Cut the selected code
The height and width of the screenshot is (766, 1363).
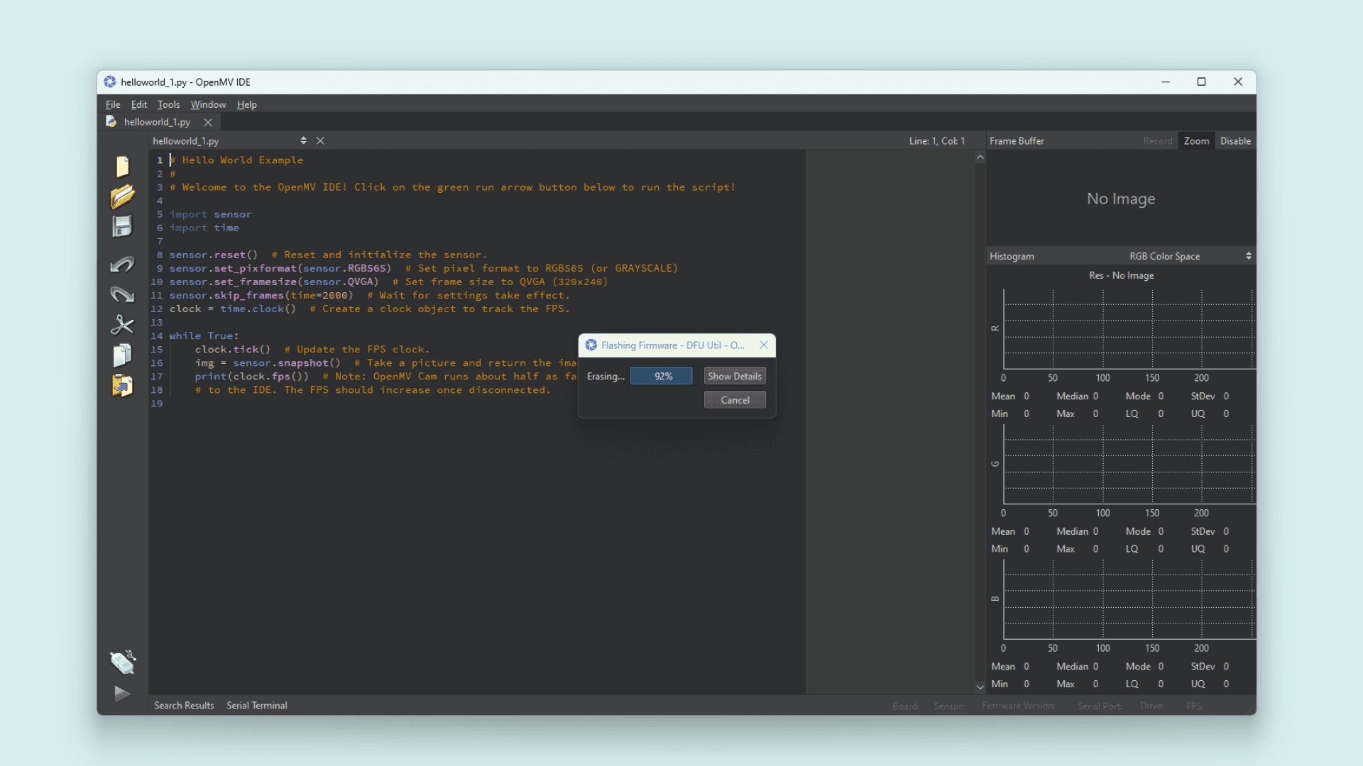122,325
